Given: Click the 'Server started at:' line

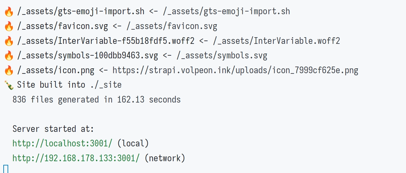Looking at the screenshot, I should (53, 129).
